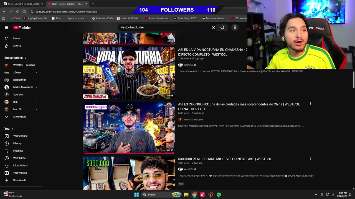This screenshot has width=355, height=199.
Task: Close the Póster Cristiano Ronaldo tab
Action: (42, 4)
